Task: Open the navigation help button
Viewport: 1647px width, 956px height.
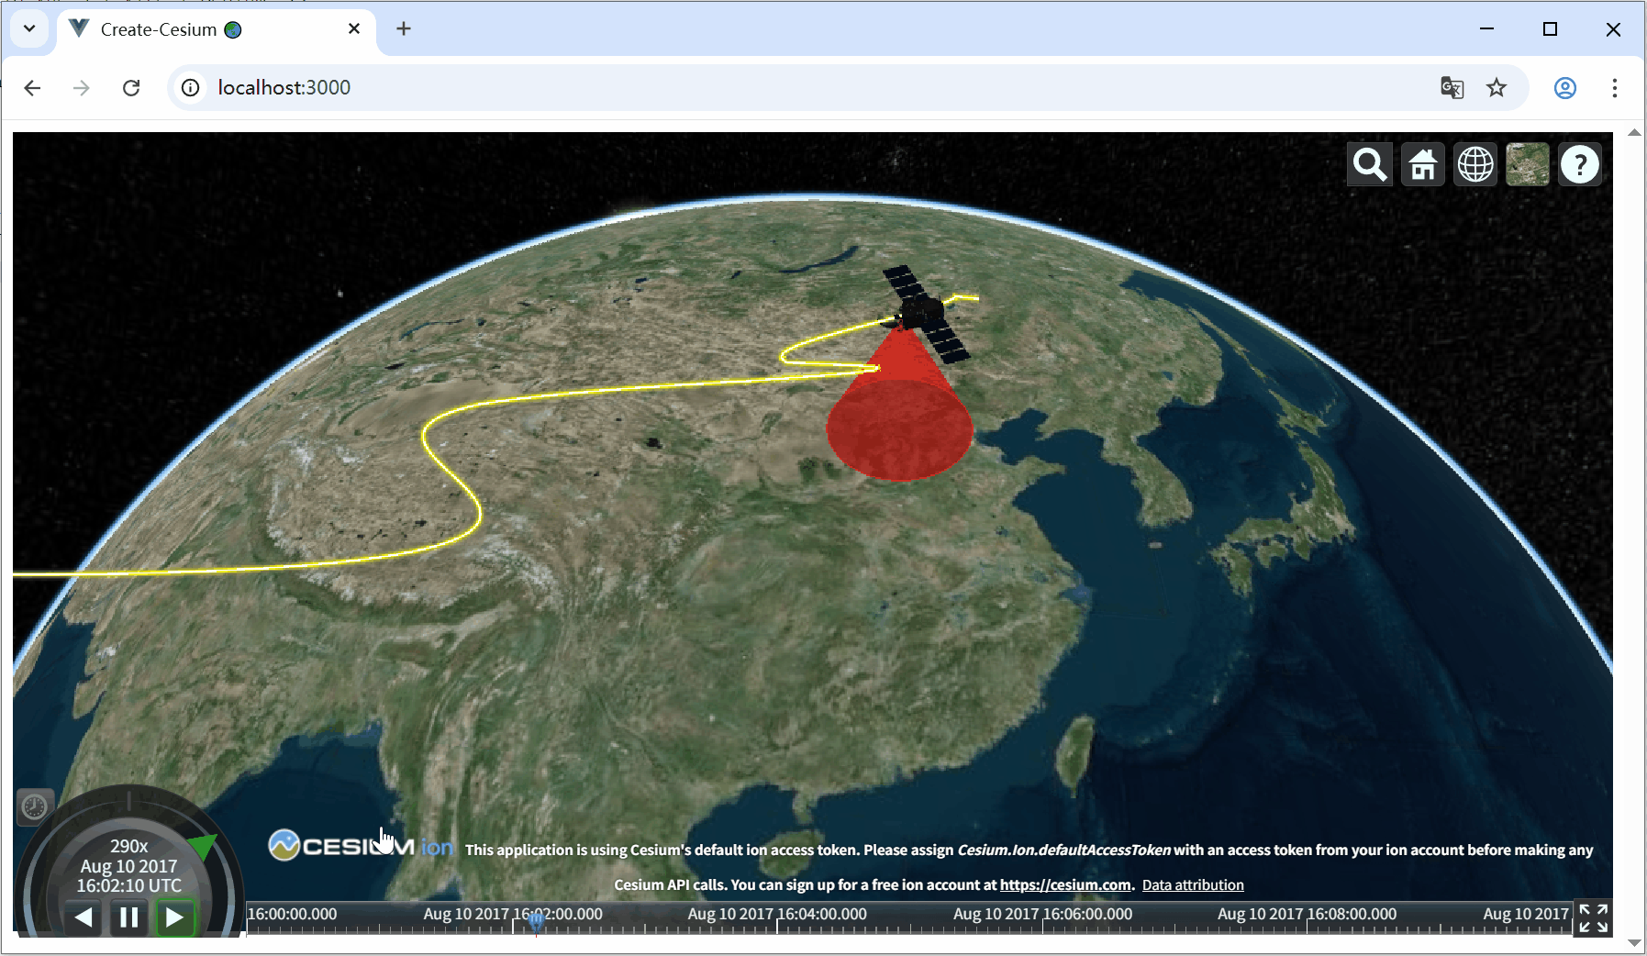Action: pos(1580,165)
